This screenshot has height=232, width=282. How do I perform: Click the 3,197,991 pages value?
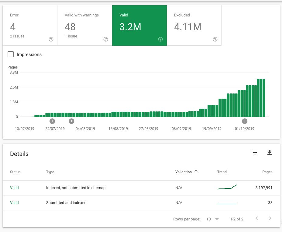click(264, 188)
